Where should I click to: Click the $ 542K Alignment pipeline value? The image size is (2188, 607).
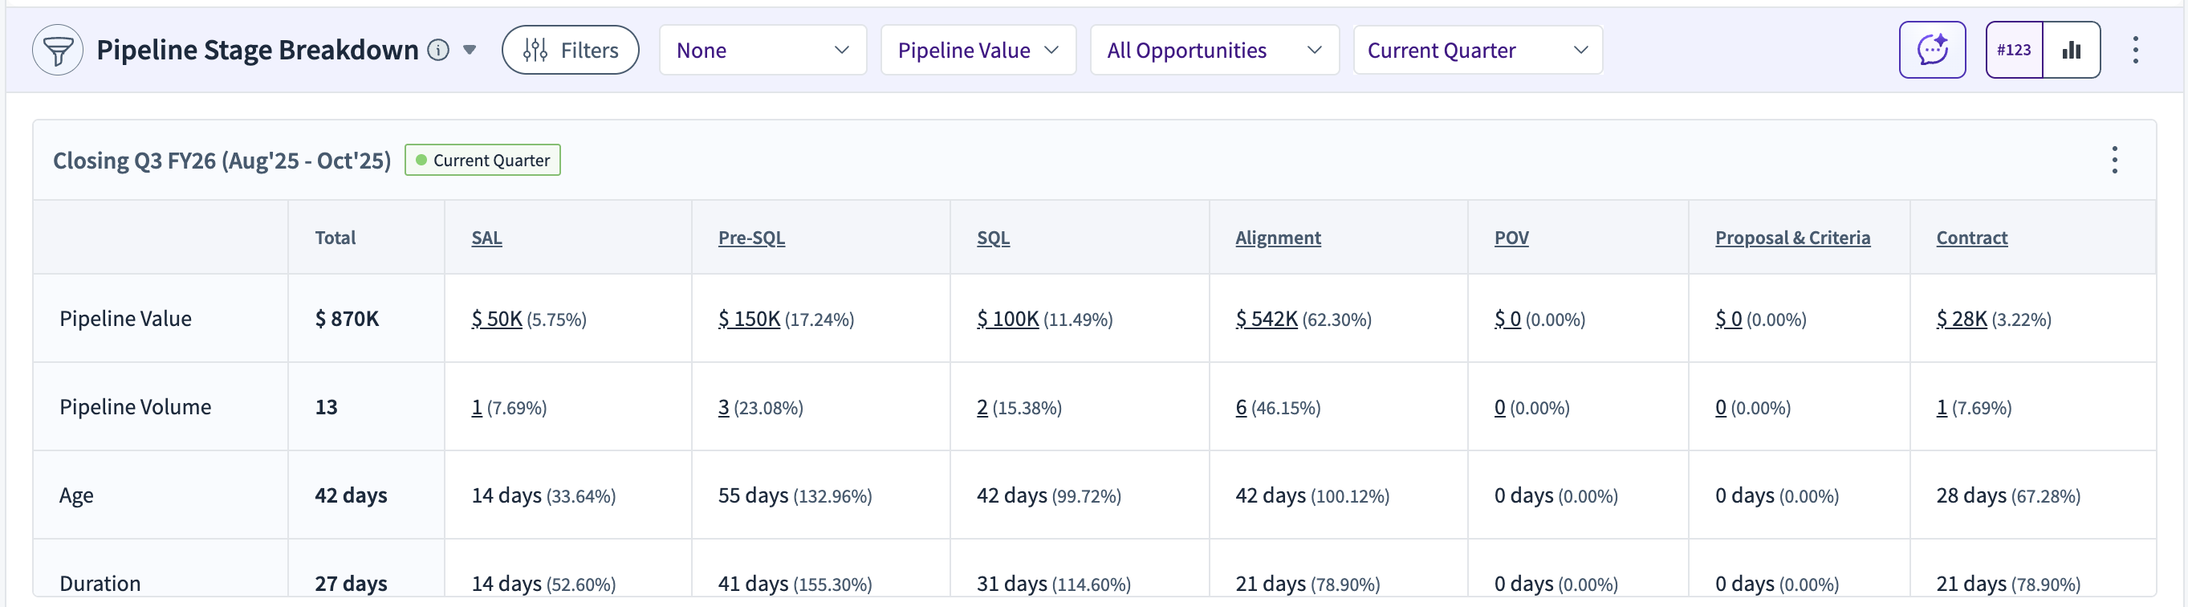pyautogui.click(x=1267, y=320)
